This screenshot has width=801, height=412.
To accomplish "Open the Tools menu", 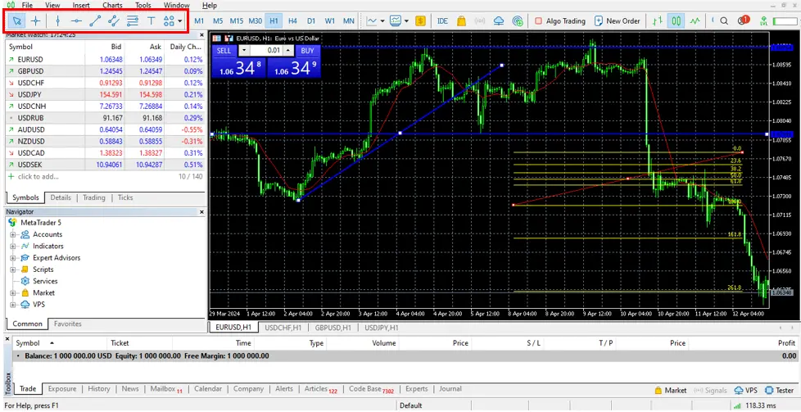I will (143, 6).
